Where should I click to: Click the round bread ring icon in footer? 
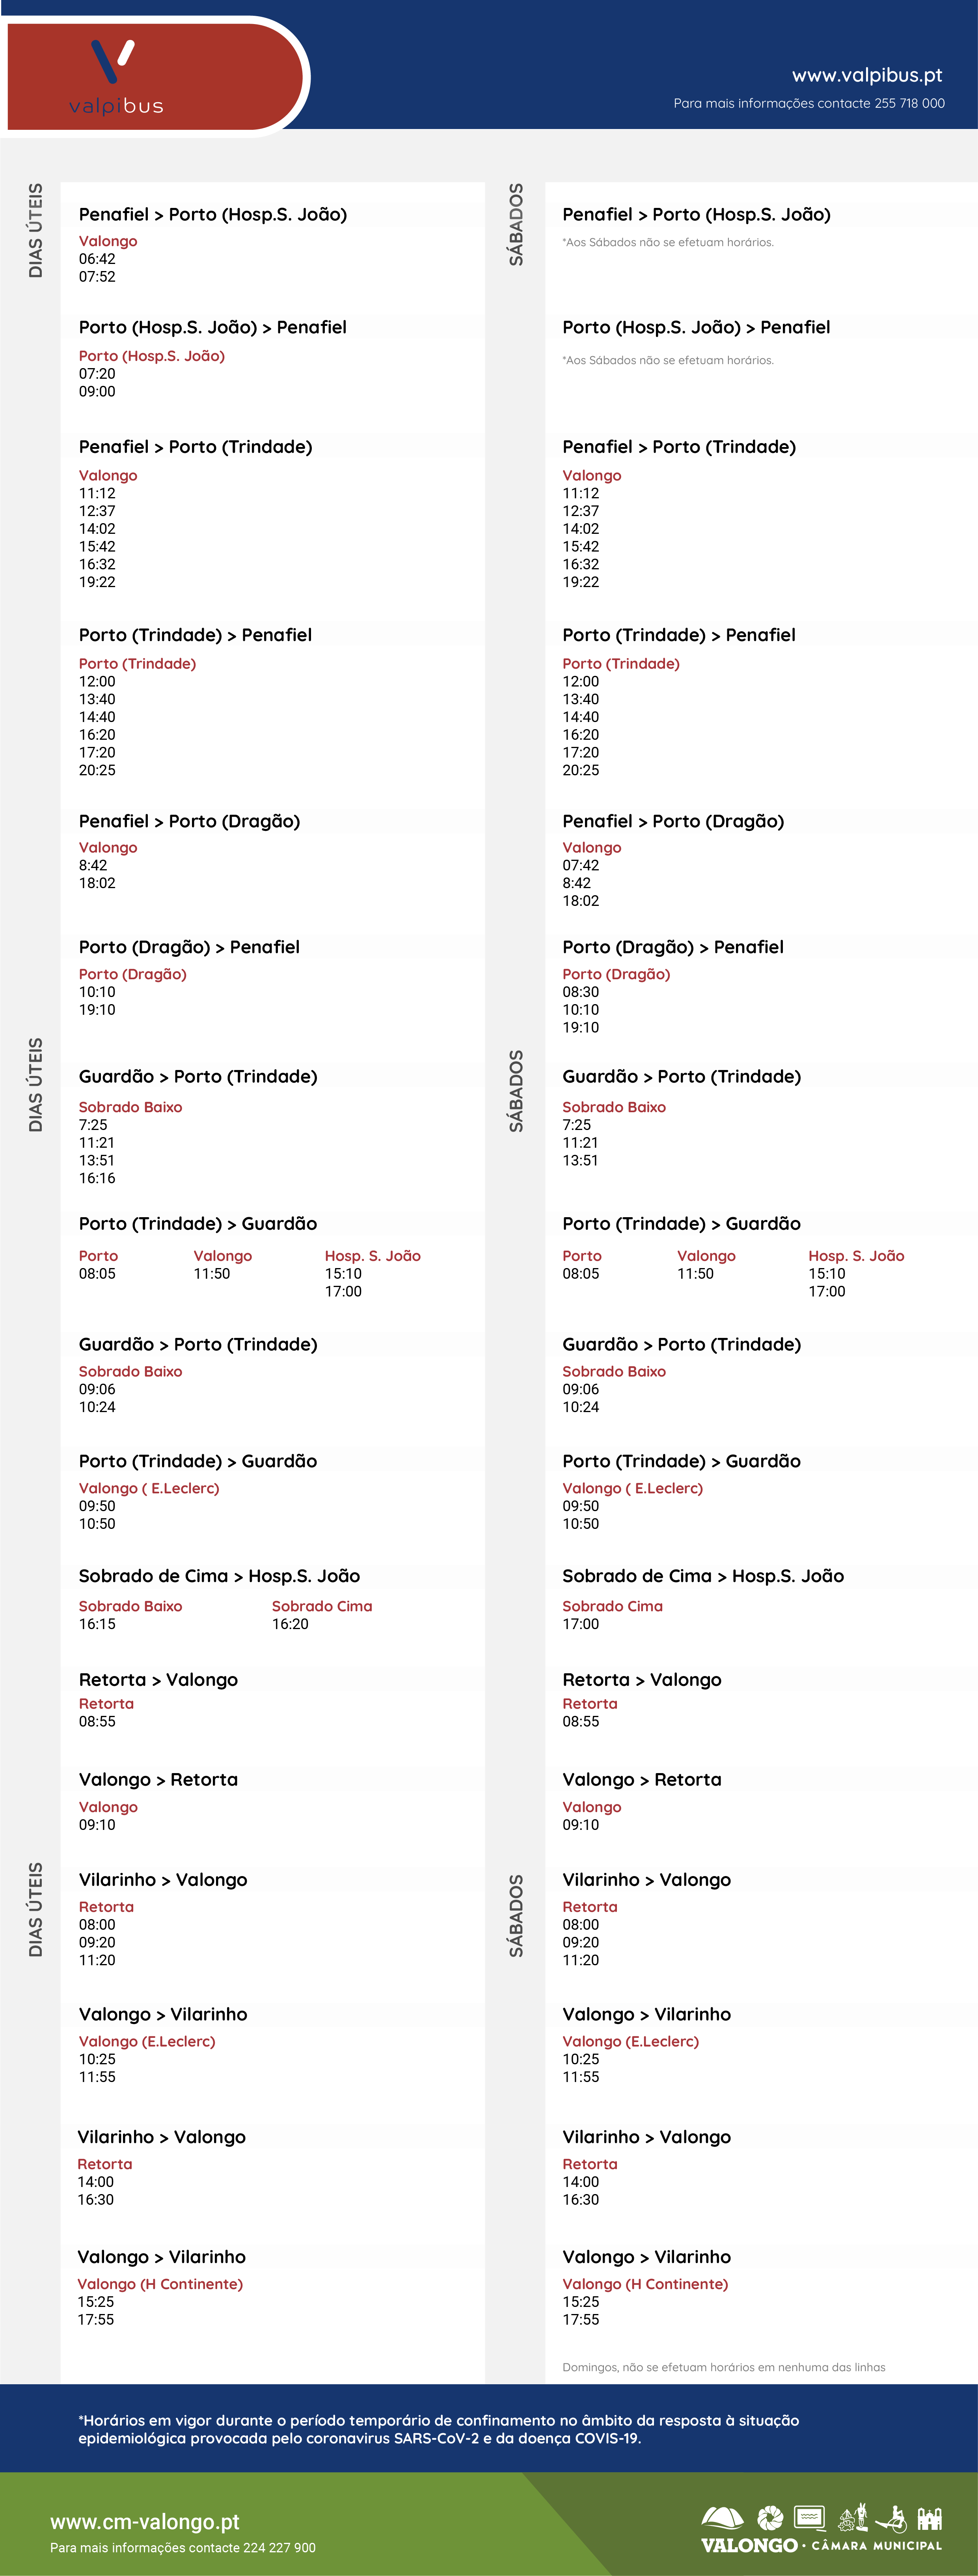tap(770, 2518)
